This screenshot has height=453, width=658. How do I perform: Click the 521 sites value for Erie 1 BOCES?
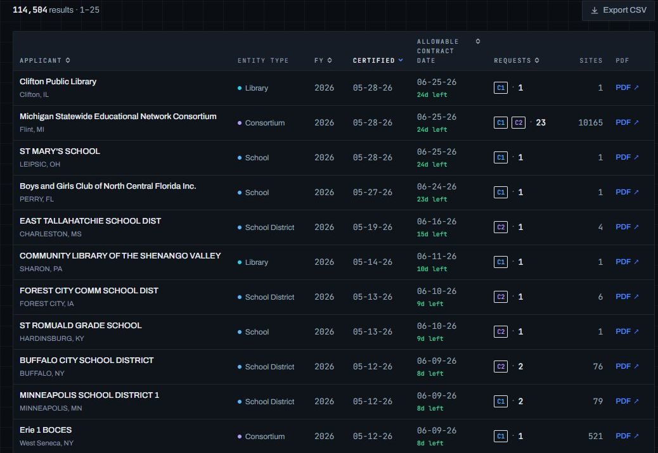click(x=595, y=437)
